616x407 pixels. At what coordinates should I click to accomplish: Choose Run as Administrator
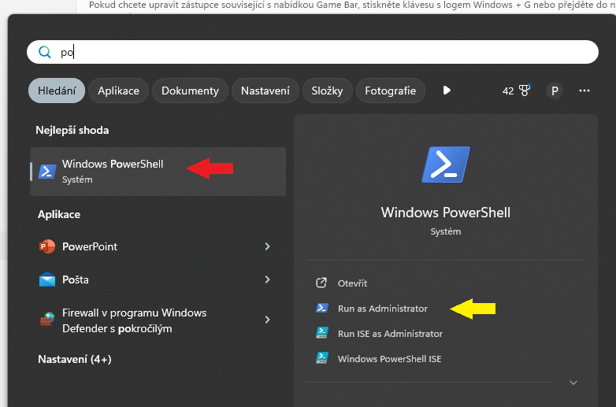pyautogui.click(x=383, y=309)
